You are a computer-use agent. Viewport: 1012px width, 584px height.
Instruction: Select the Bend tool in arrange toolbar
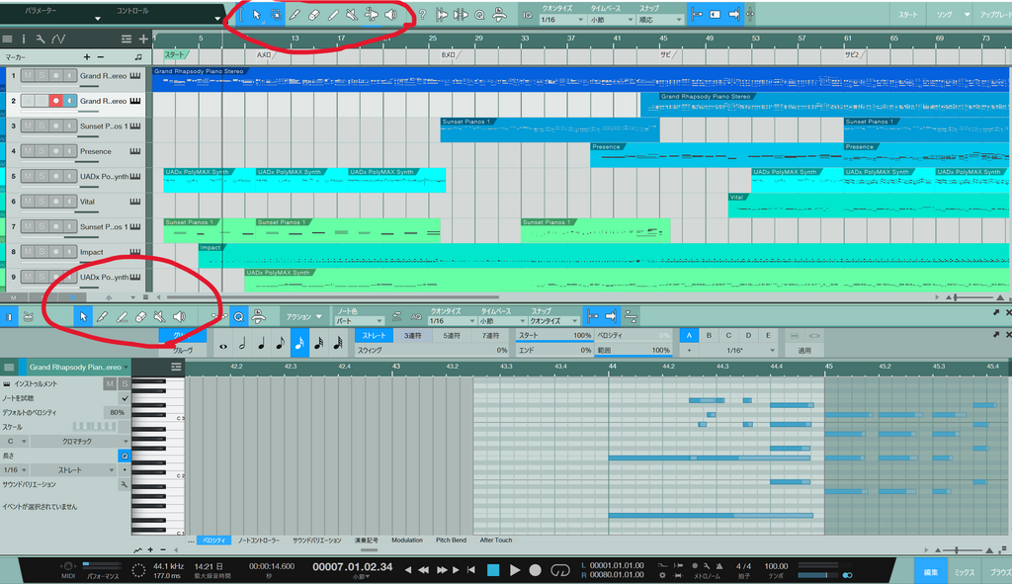coord(372,15)
